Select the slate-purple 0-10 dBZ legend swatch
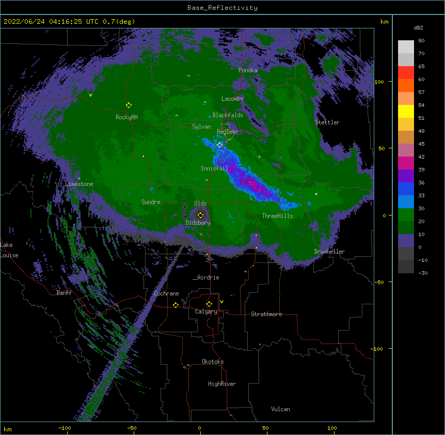The image size is (445, 435). click(406, 241)
